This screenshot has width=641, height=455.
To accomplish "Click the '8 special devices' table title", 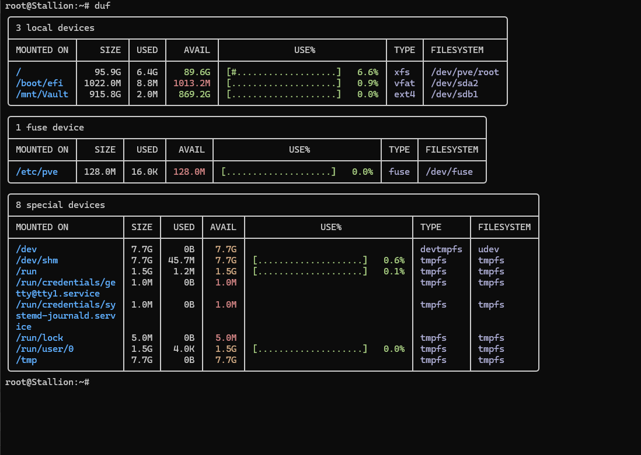I will tap(60, 205).
